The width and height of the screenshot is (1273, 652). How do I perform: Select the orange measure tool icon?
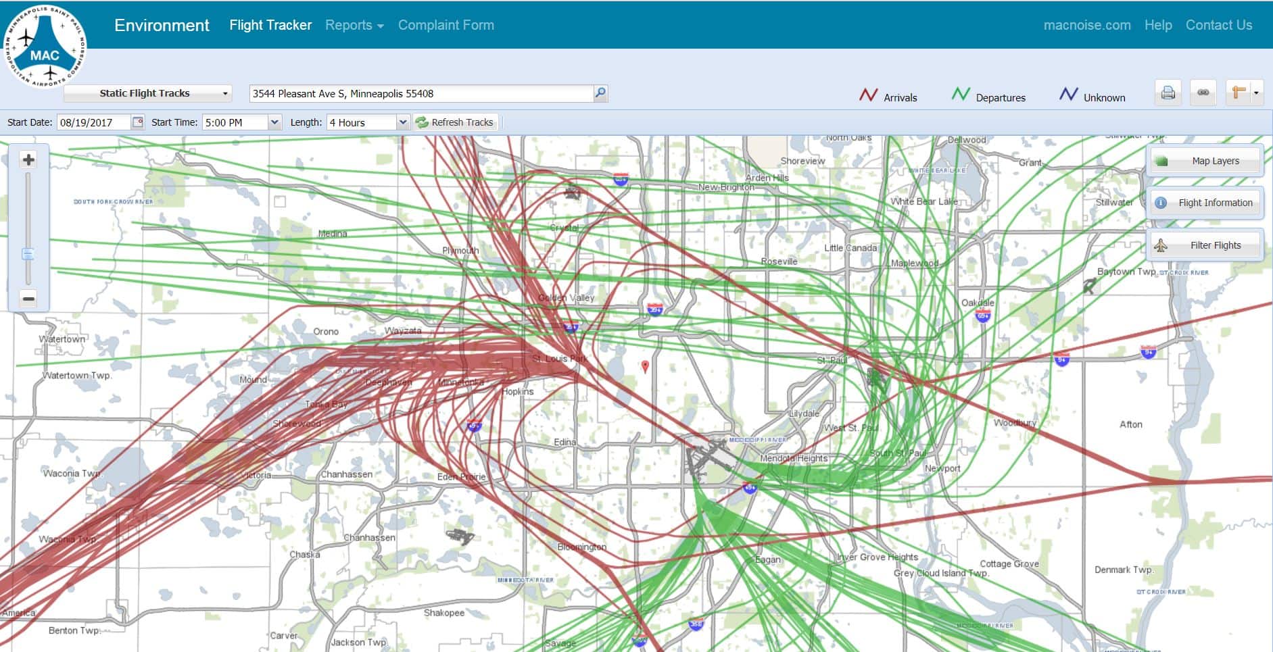click(x=1239, y=93)
